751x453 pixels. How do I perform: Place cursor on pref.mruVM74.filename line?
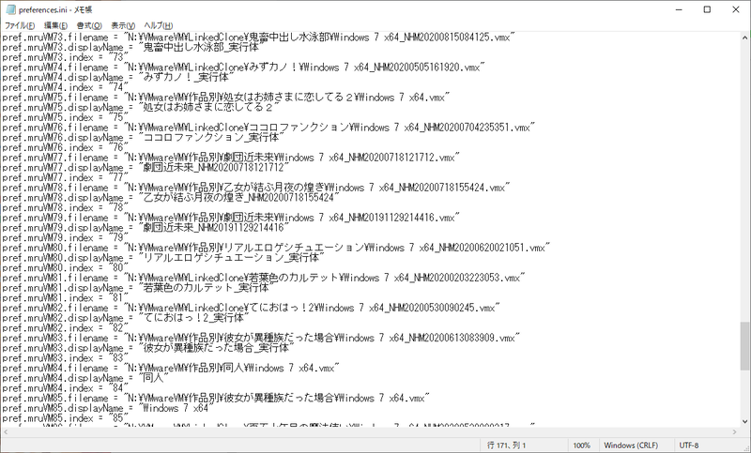tap(244, 68)
